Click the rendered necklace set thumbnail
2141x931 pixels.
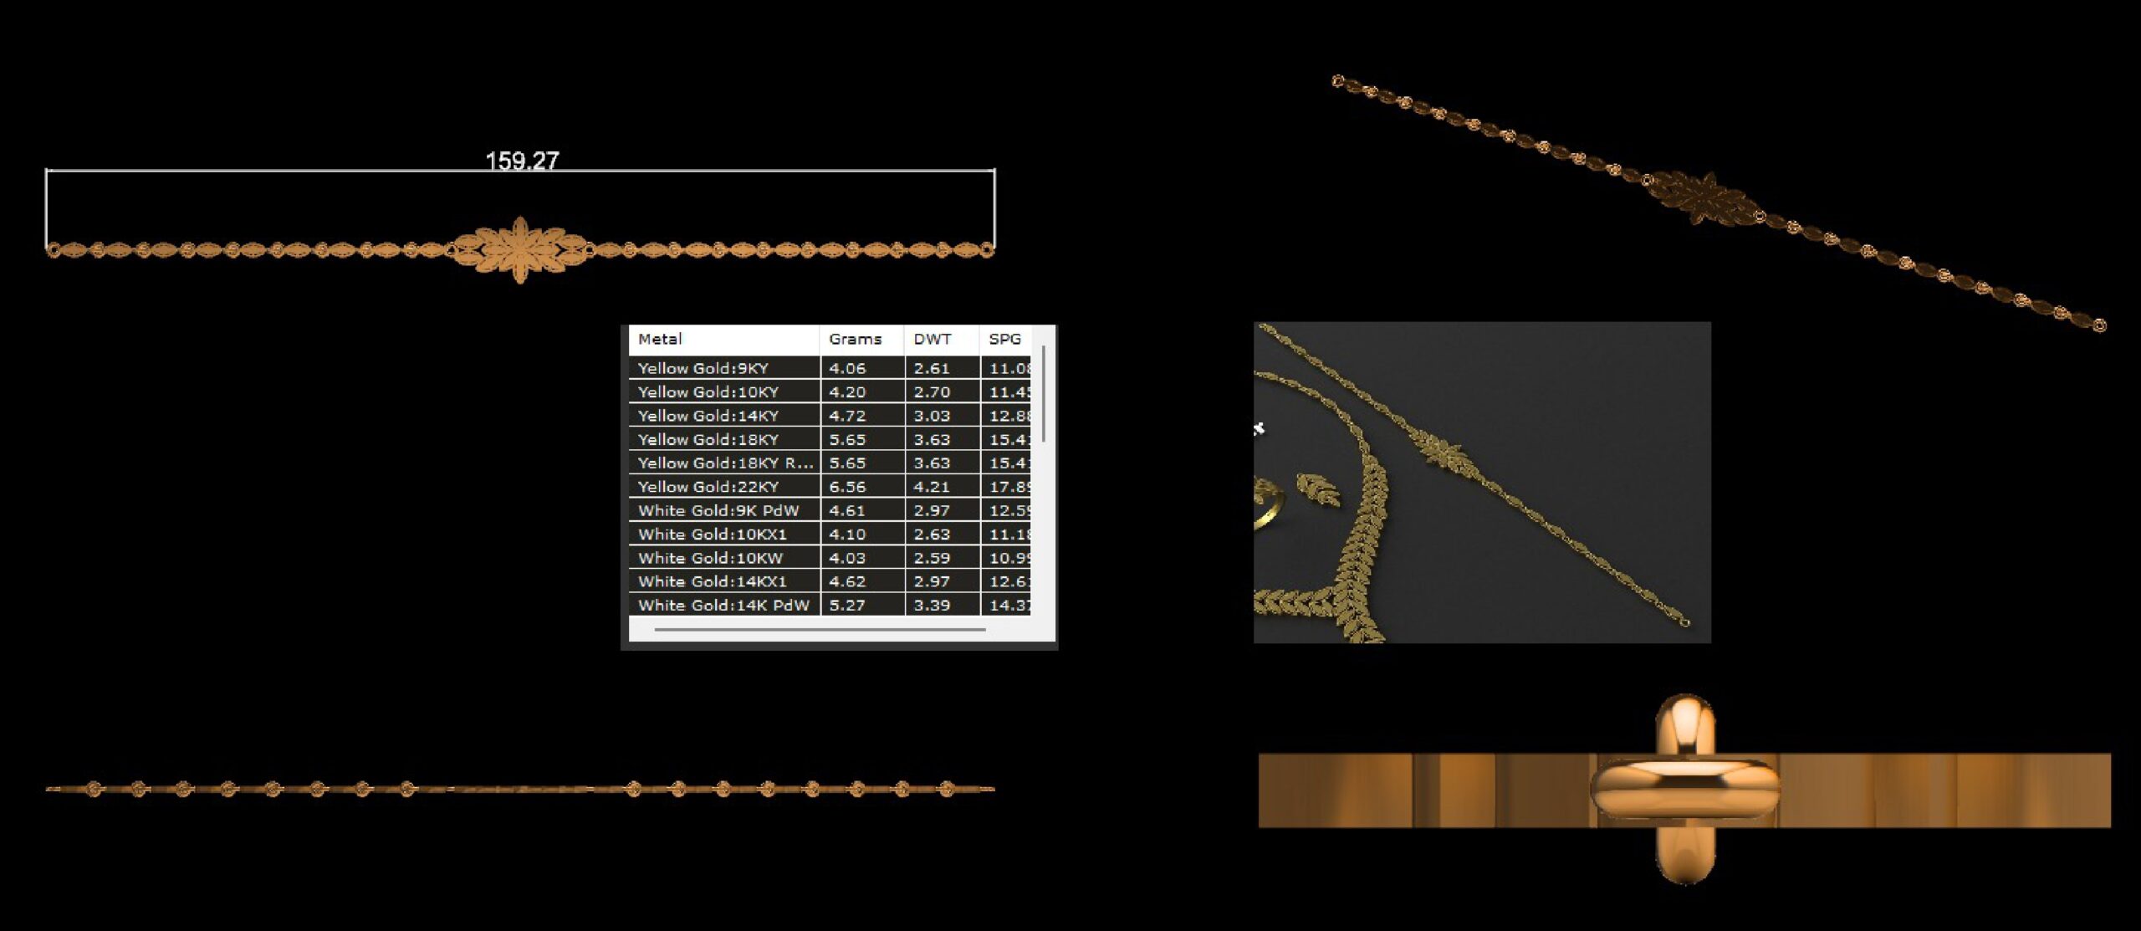click(1482, 483)
